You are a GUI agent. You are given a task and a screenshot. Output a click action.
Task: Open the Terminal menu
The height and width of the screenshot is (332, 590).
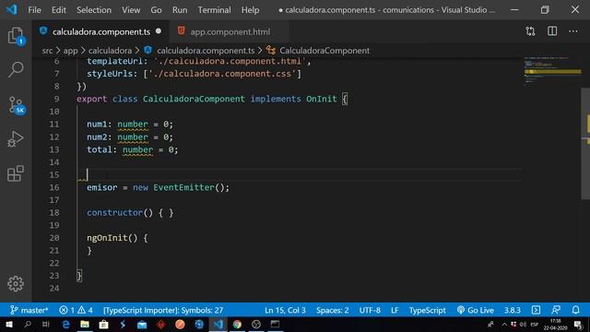(215, 10)
